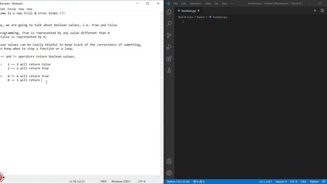
Task: Open the Run and Debug view
Action: [x=169, y=47]
